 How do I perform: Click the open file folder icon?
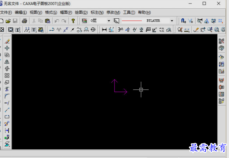click(x=8, y=21)
